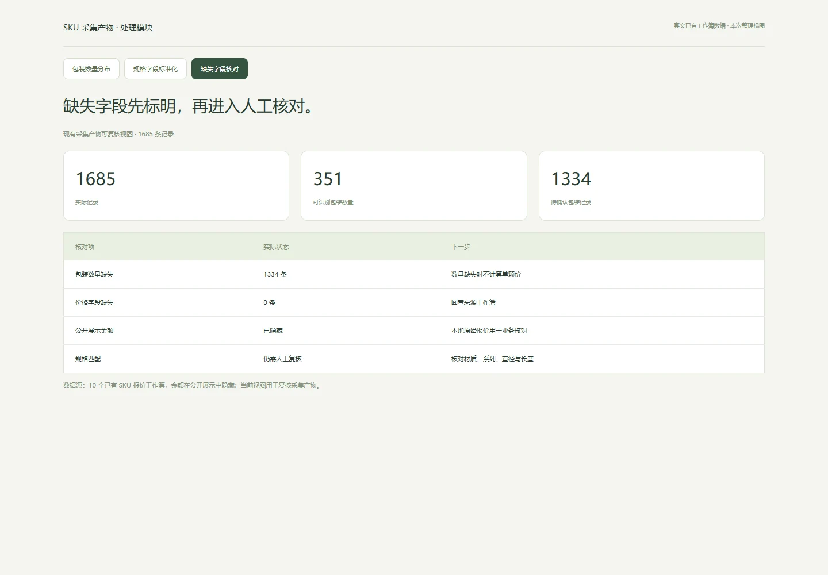Click the SKU 采集产物 · 处理模块 title
This screenshot has height=575, width=828.
coord(108,28)
